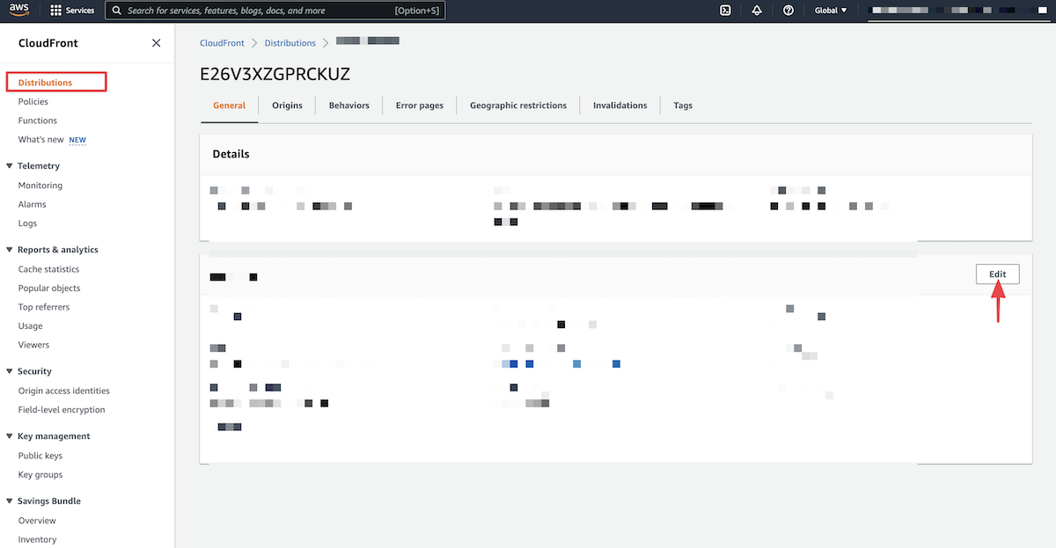Collapse the Reports & analytics section
1056x548 pixels.
click(9, 250)
